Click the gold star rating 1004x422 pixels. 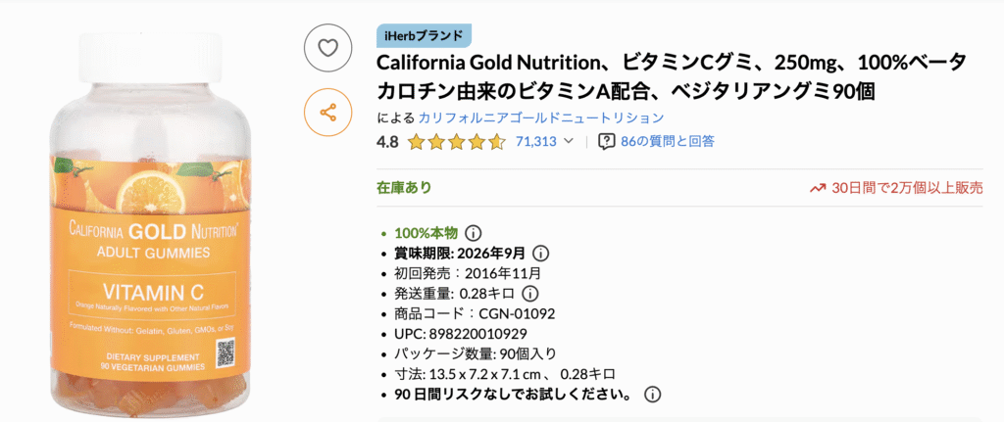(x=456, y=141)
